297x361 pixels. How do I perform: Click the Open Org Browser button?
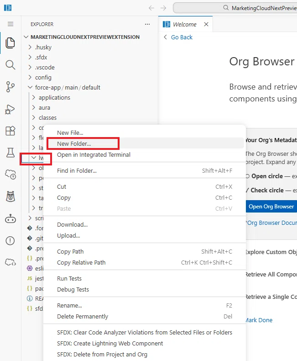click(x=271, y=207)
